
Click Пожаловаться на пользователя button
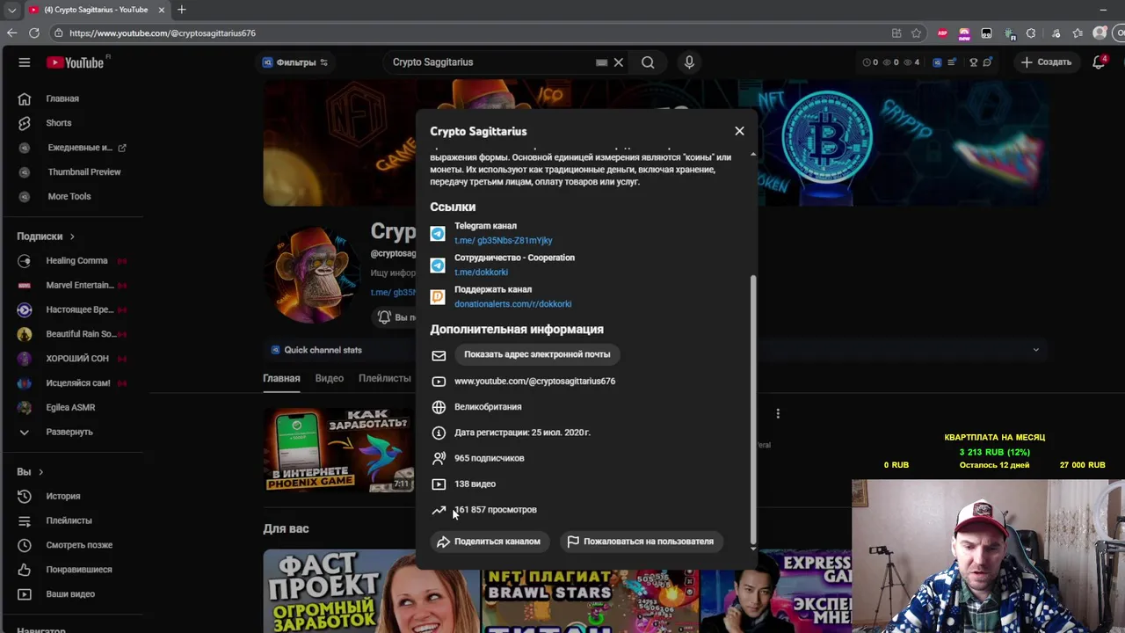pyautogui.click(x=640, y=542)
